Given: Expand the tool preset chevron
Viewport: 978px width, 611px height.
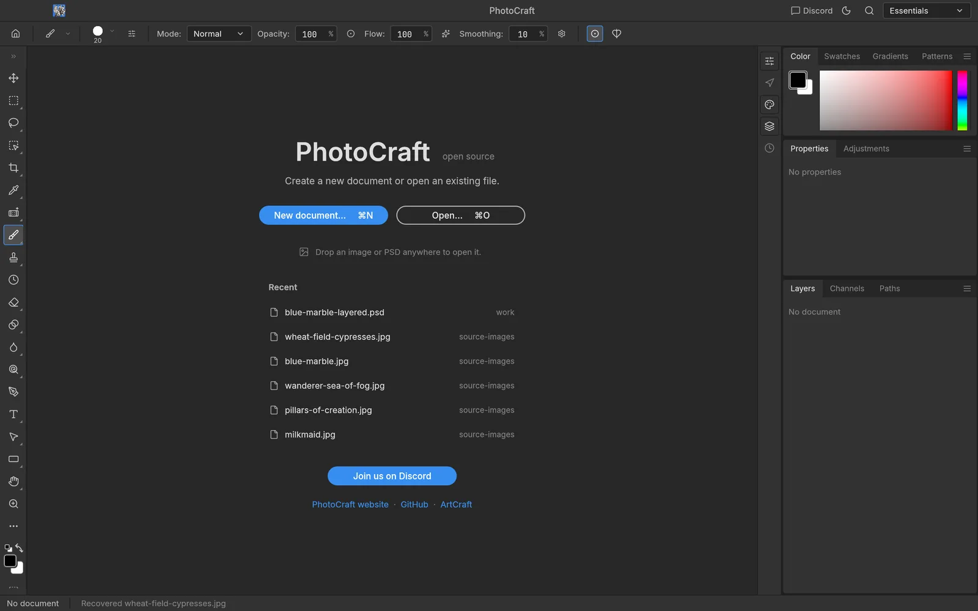Looking at the screenshot, I should (68, 34).
